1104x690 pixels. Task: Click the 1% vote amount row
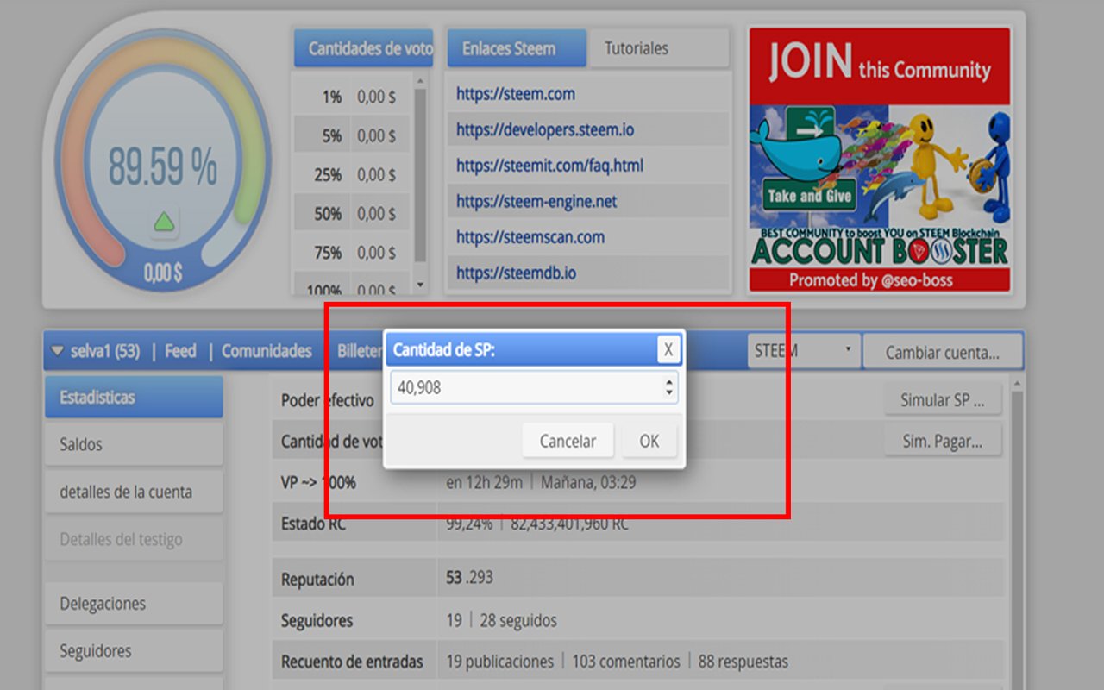[x=352, y=97]
